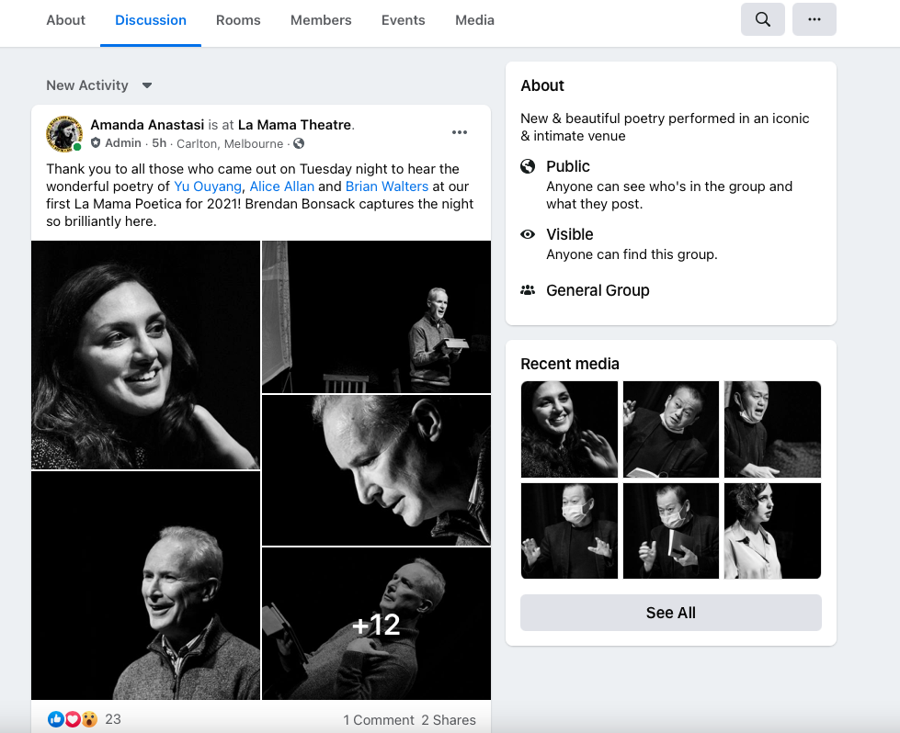Image resolution: width=900 pixels, height=733 pixels.
Task: Open recent media thumbnail of man with book gesturing
Action: pyautogui.click(x=670, y=429)
